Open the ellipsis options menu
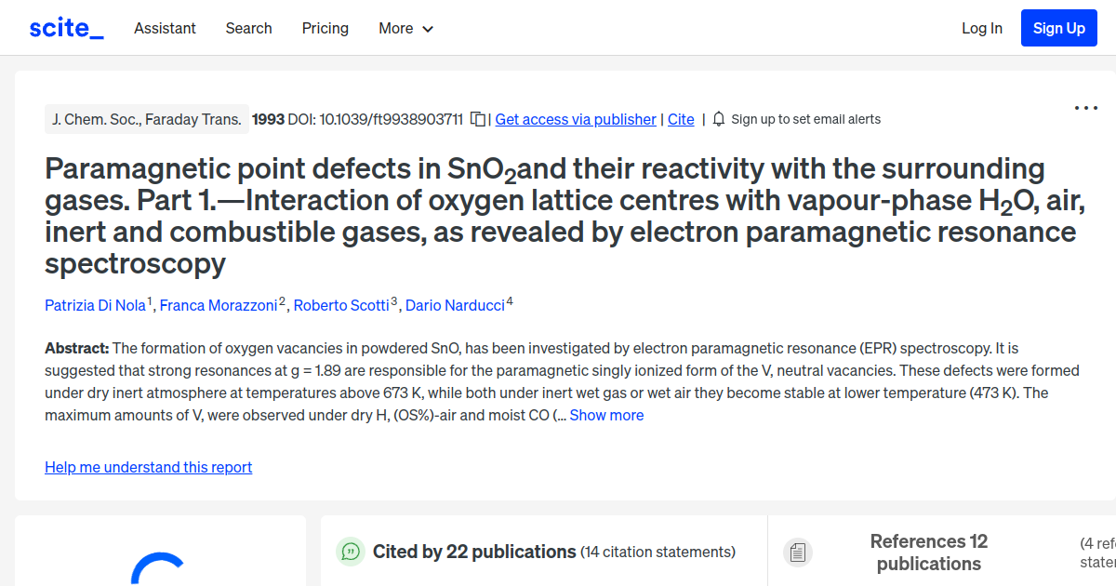Image resolution: width=1116 pixels, height=586 pixels. point(1085,107)
